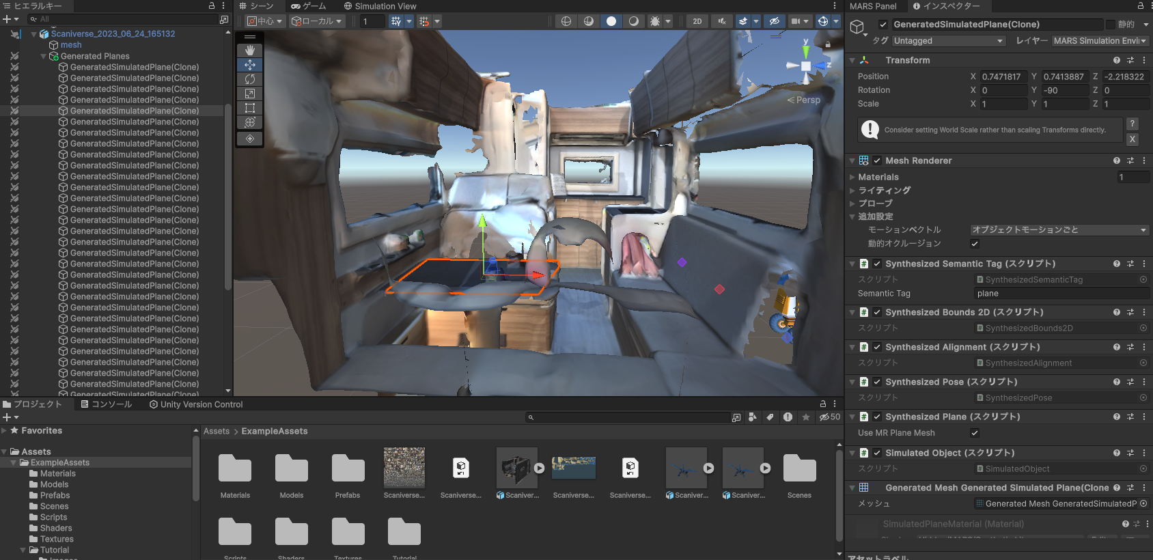Dismiss the world scale warning with X
Screen dimensions: 1153x560
[1132, 139]
